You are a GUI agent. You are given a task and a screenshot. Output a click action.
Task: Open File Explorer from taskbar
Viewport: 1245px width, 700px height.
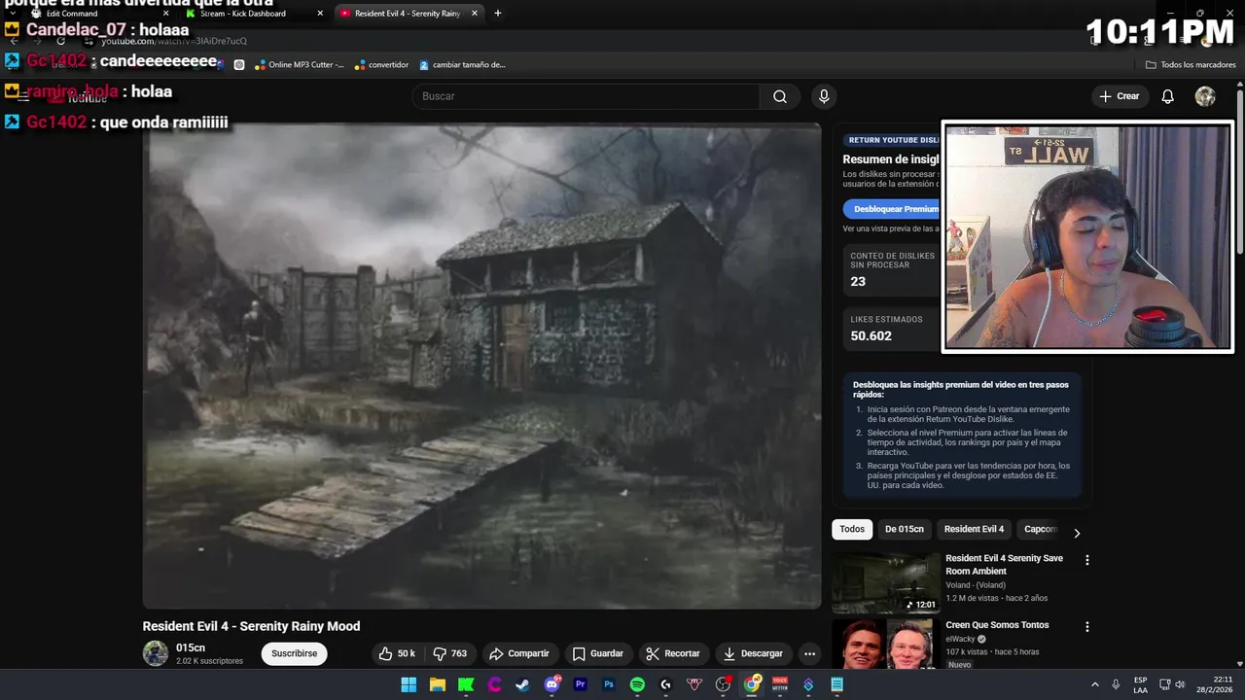pyautogui.click(x=438, y=684)
